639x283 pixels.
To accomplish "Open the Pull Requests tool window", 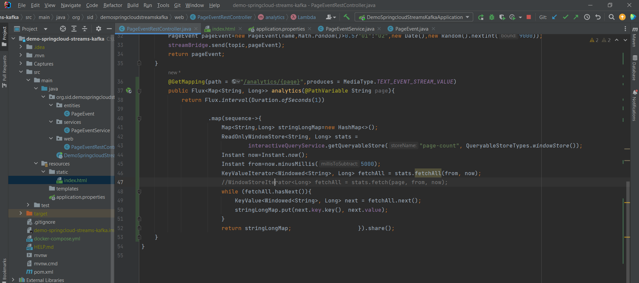I will tap(4, 71).
